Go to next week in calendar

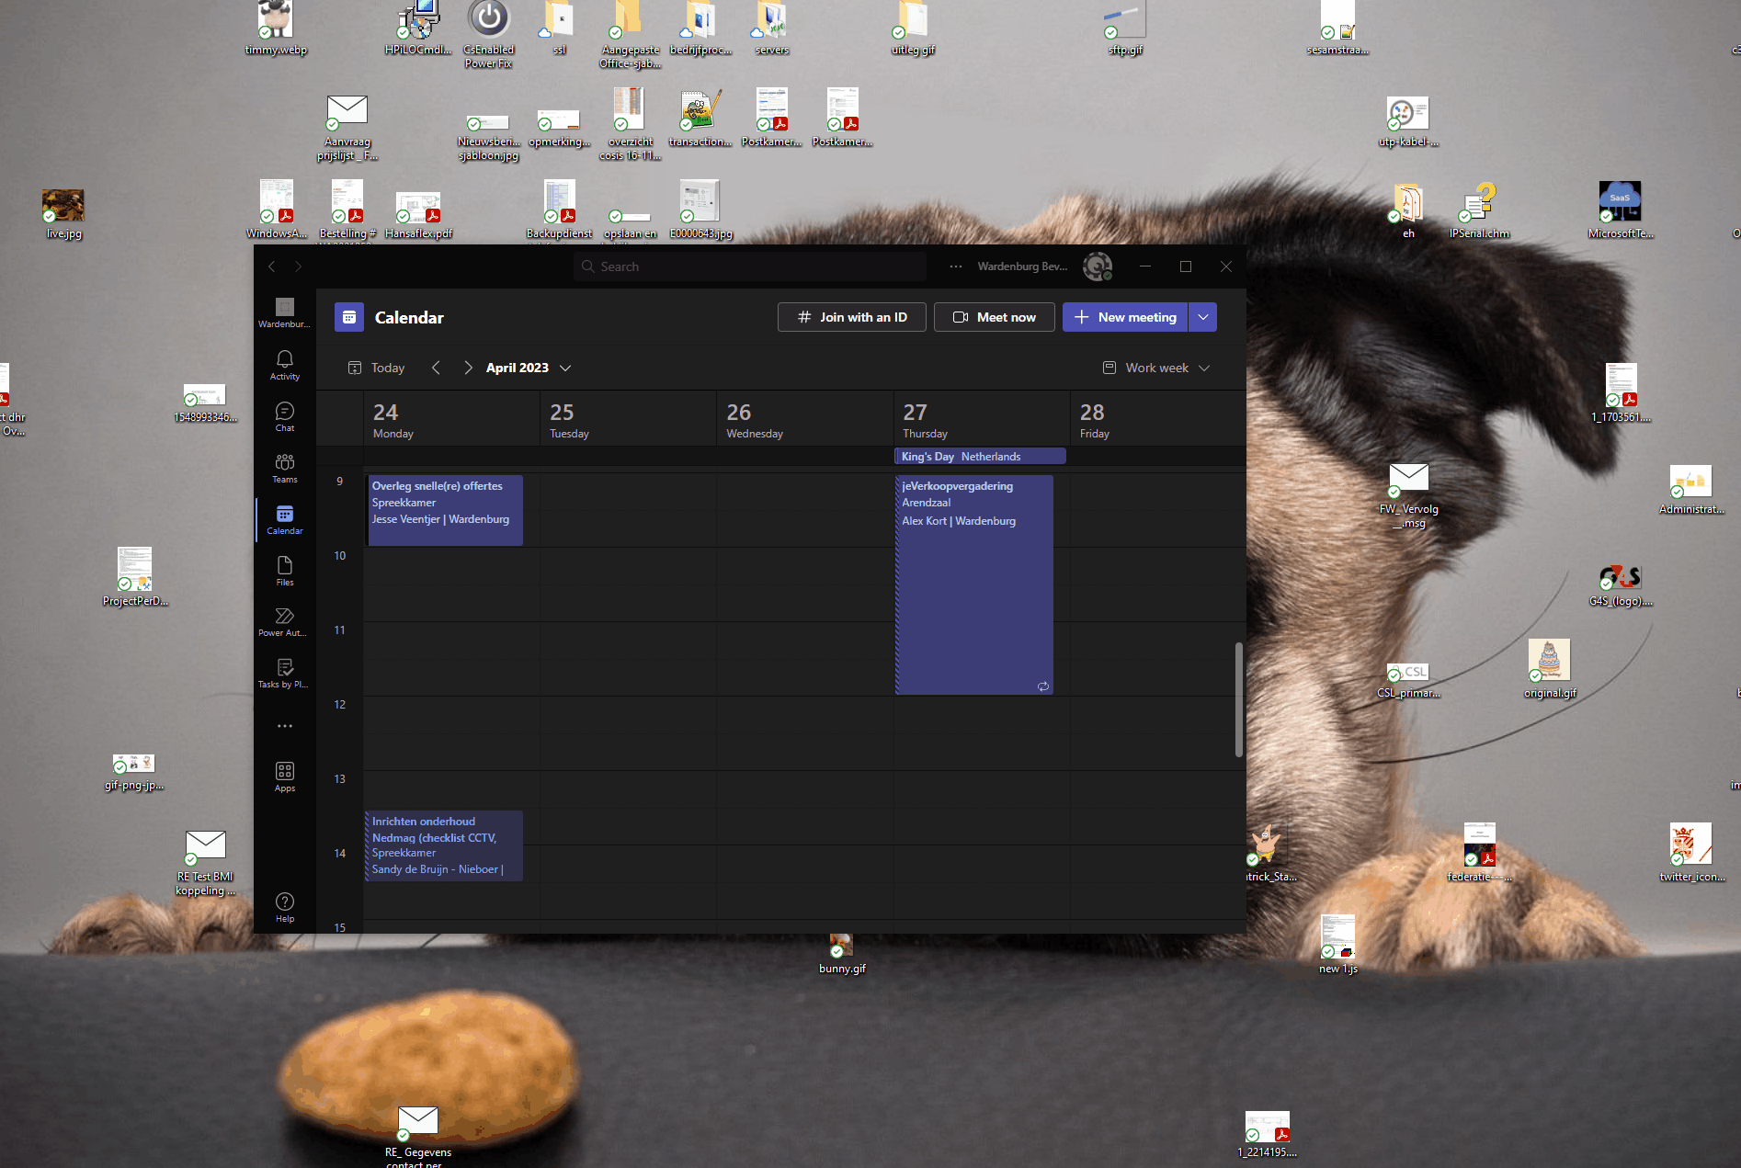468,368
